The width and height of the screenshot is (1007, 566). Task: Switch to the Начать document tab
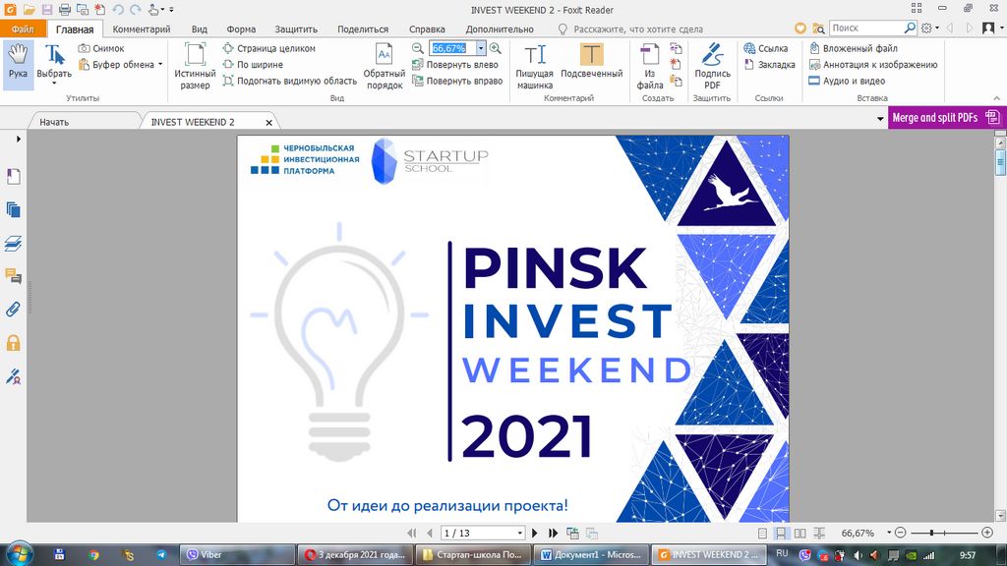(55, 122)
